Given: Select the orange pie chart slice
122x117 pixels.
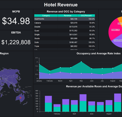Looking at the screenshot, I should tap(120, 20).
